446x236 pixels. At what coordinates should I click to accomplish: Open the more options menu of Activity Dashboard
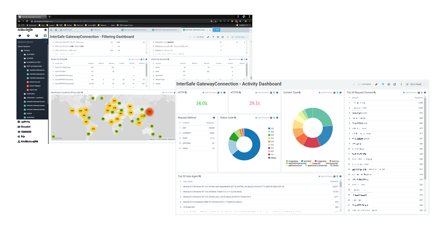401,84
